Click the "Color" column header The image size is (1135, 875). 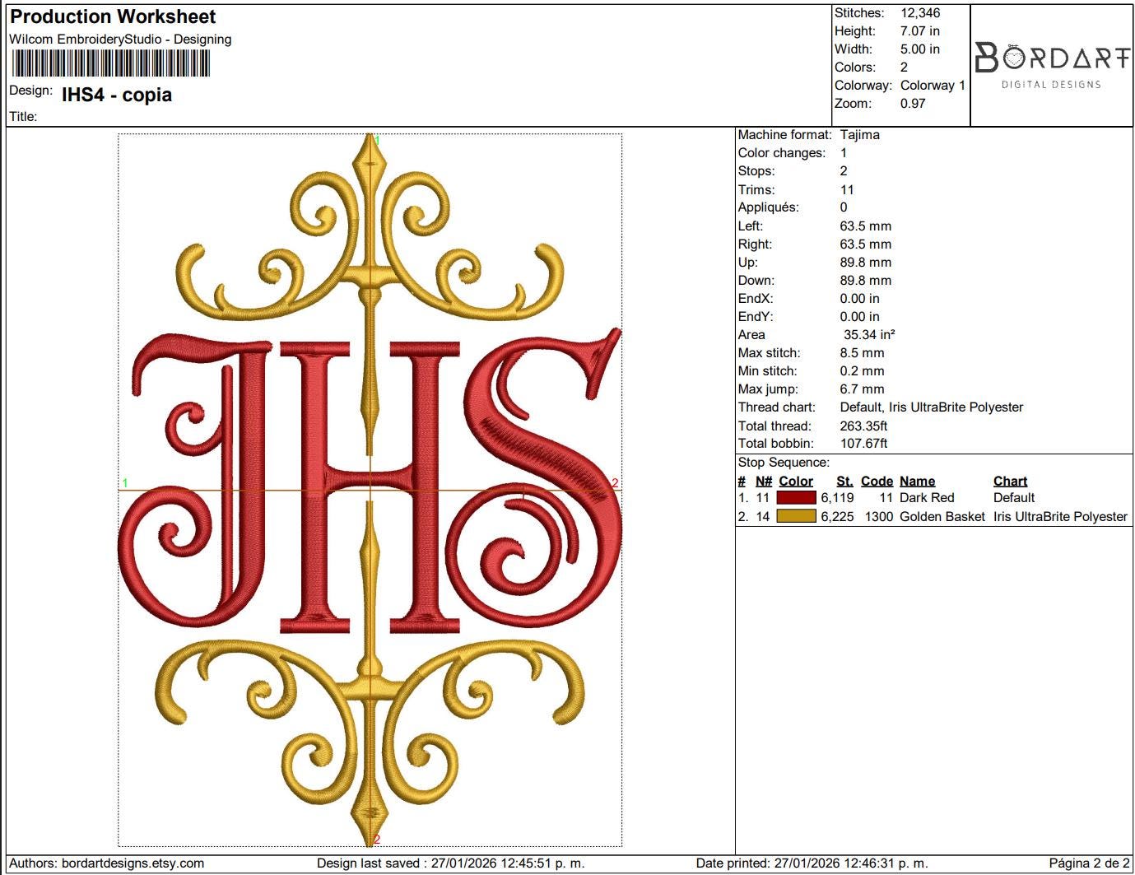tap(796, 481)
